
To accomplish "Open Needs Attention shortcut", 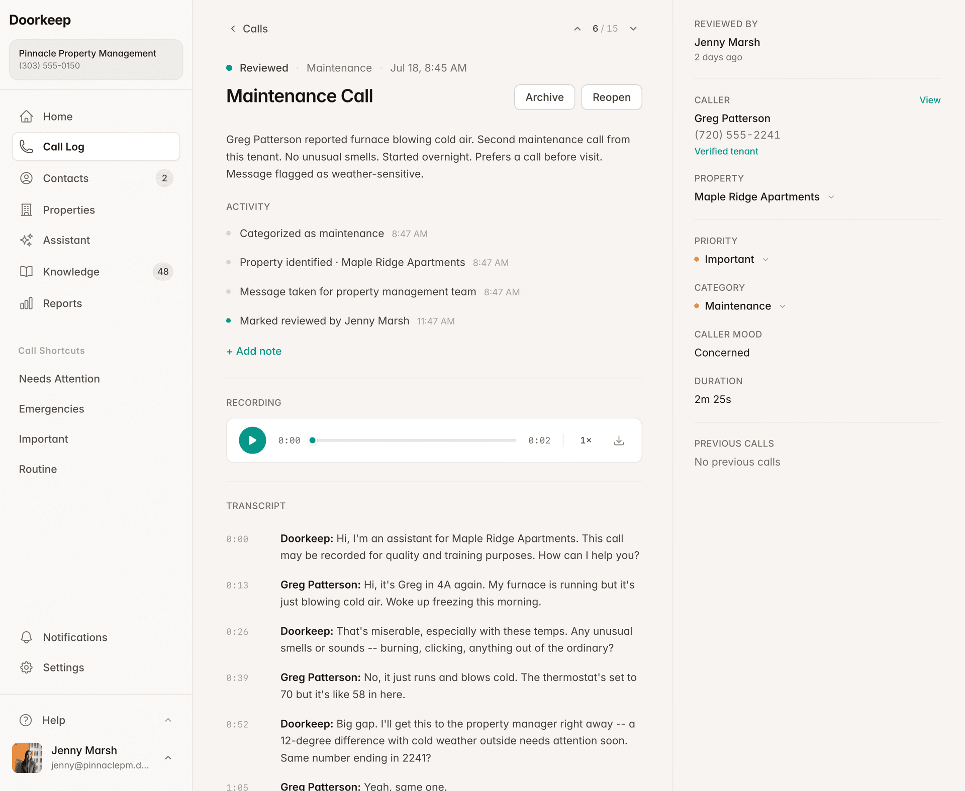I will click(59, 379).
